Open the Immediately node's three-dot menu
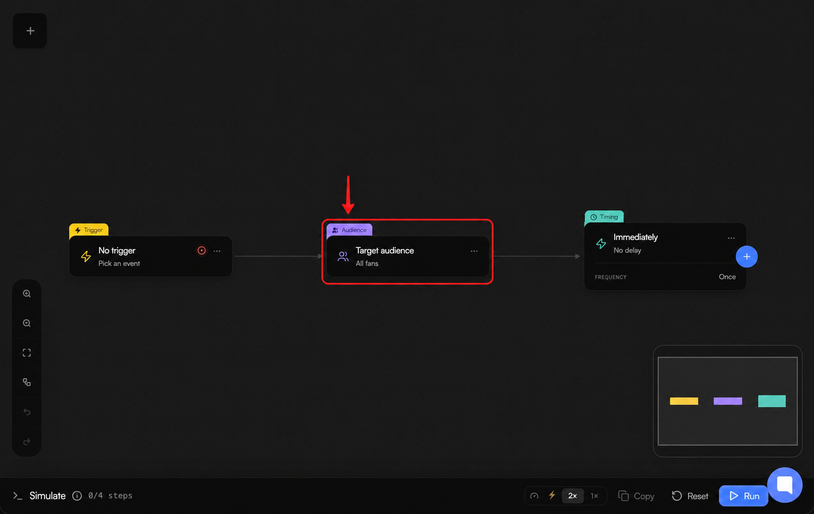 [731, 238]
